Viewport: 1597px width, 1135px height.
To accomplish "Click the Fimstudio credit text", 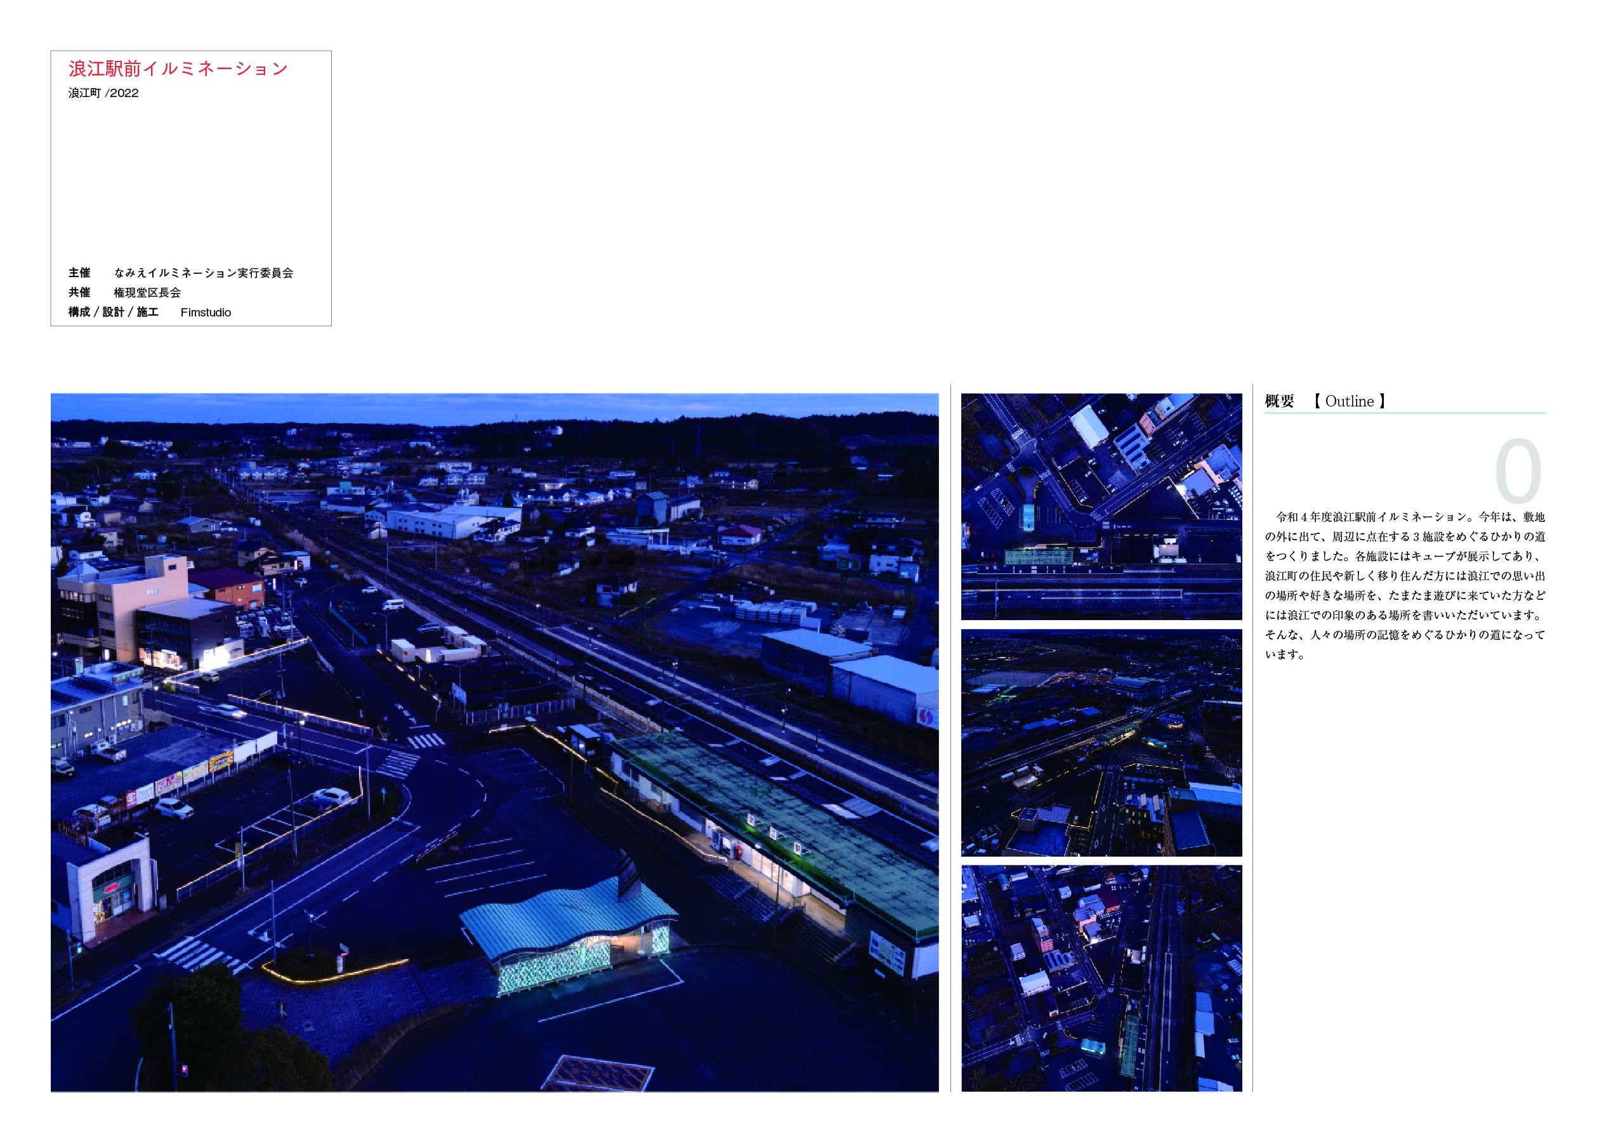I will point(206,313).
